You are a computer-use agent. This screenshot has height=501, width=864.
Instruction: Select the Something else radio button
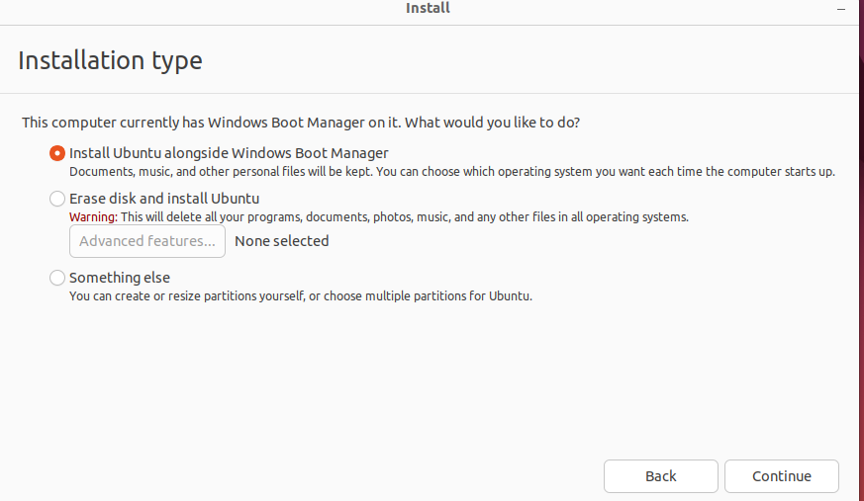pos(57,278)
